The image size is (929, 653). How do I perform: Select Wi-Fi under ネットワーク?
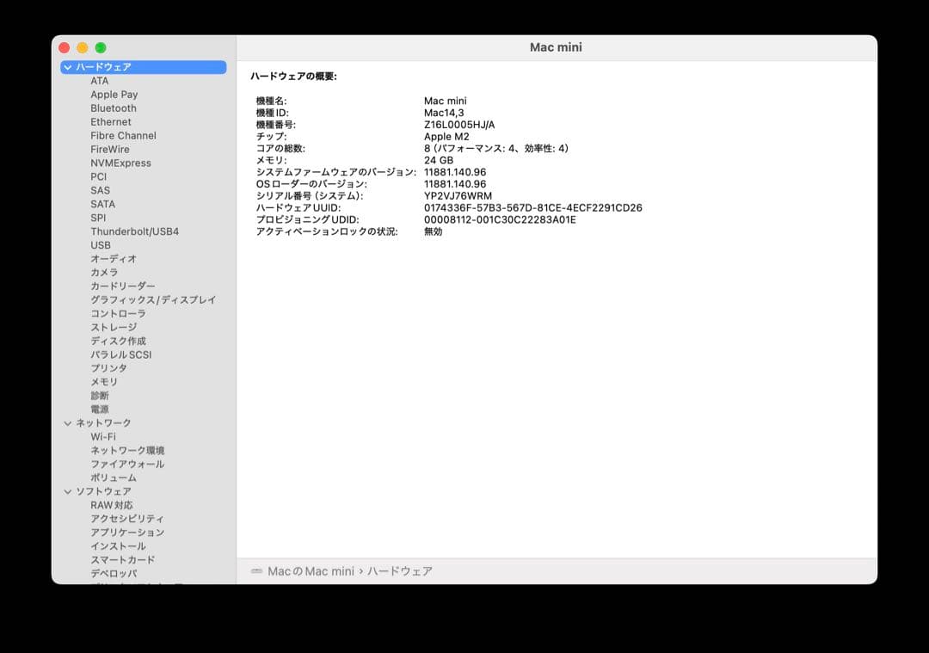tap(103, 437)
